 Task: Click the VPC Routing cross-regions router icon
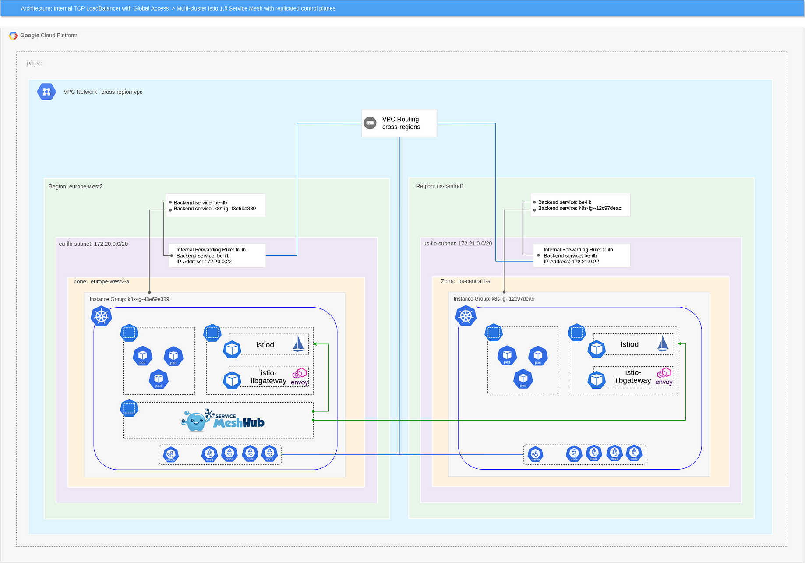click(370, 123)
